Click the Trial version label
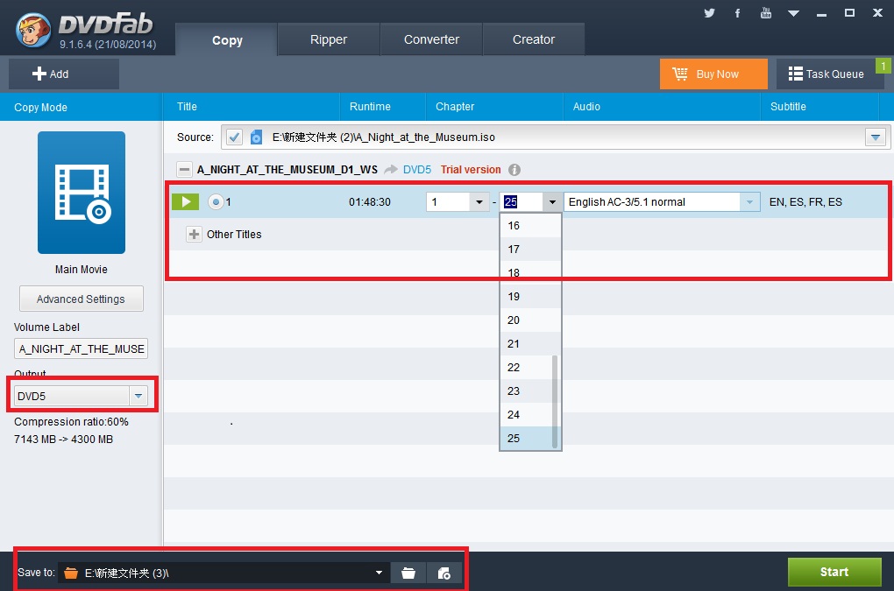The height and width of the screenshot is (591, 894). coord(471,170)
